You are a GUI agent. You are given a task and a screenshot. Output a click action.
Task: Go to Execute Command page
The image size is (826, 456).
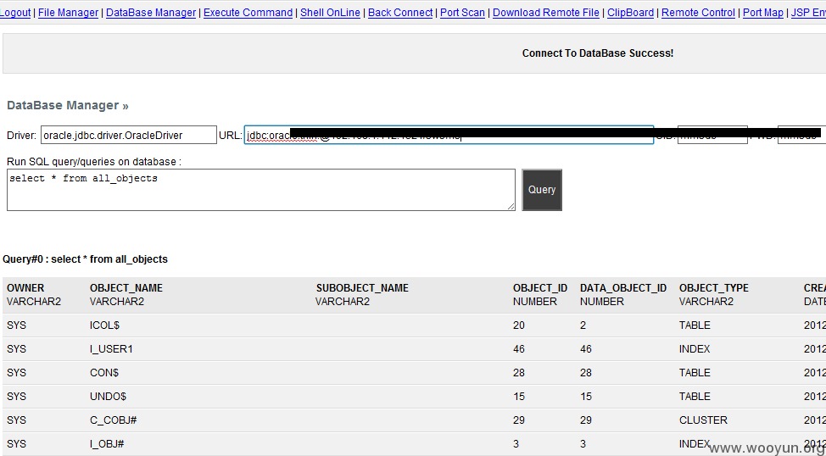[248, 12]
